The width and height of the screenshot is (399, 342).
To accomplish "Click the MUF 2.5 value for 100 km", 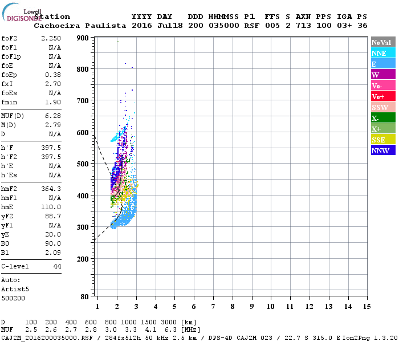I will pos(31,330).
